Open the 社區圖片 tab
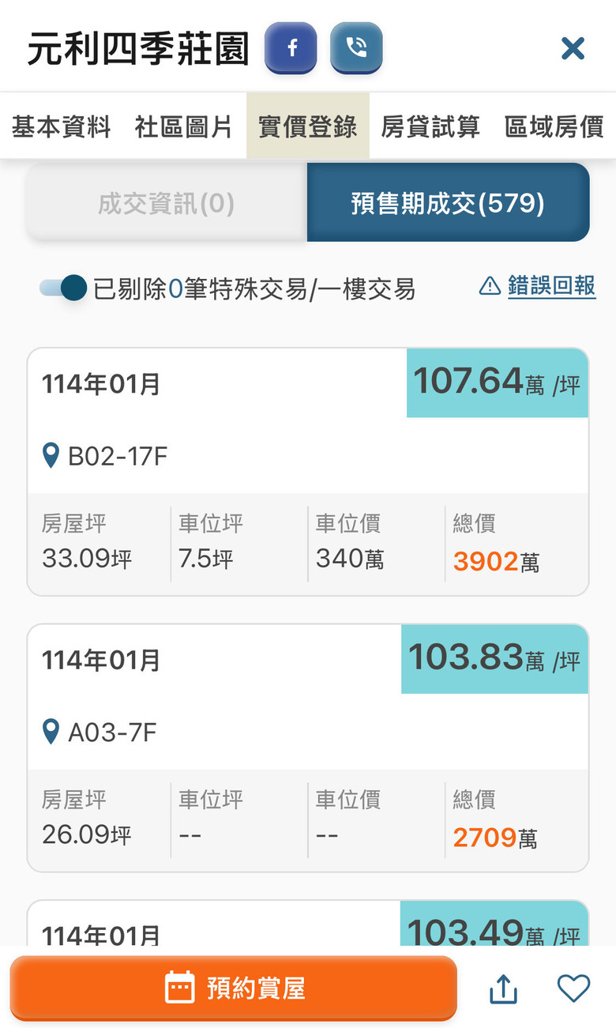This screenshot has height=1028, width=616. [184, 126]
